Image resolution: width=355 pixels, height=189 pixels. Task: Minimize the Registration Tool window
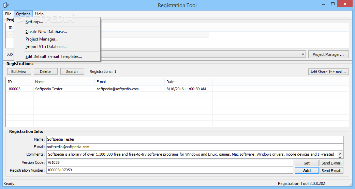(x=323, y=4)
